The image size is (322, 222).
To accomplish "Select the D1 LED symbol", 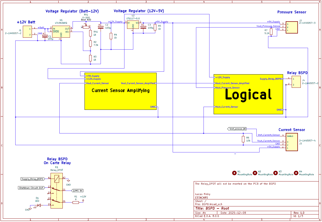I will pyautogui.click(x=39, y=205).
